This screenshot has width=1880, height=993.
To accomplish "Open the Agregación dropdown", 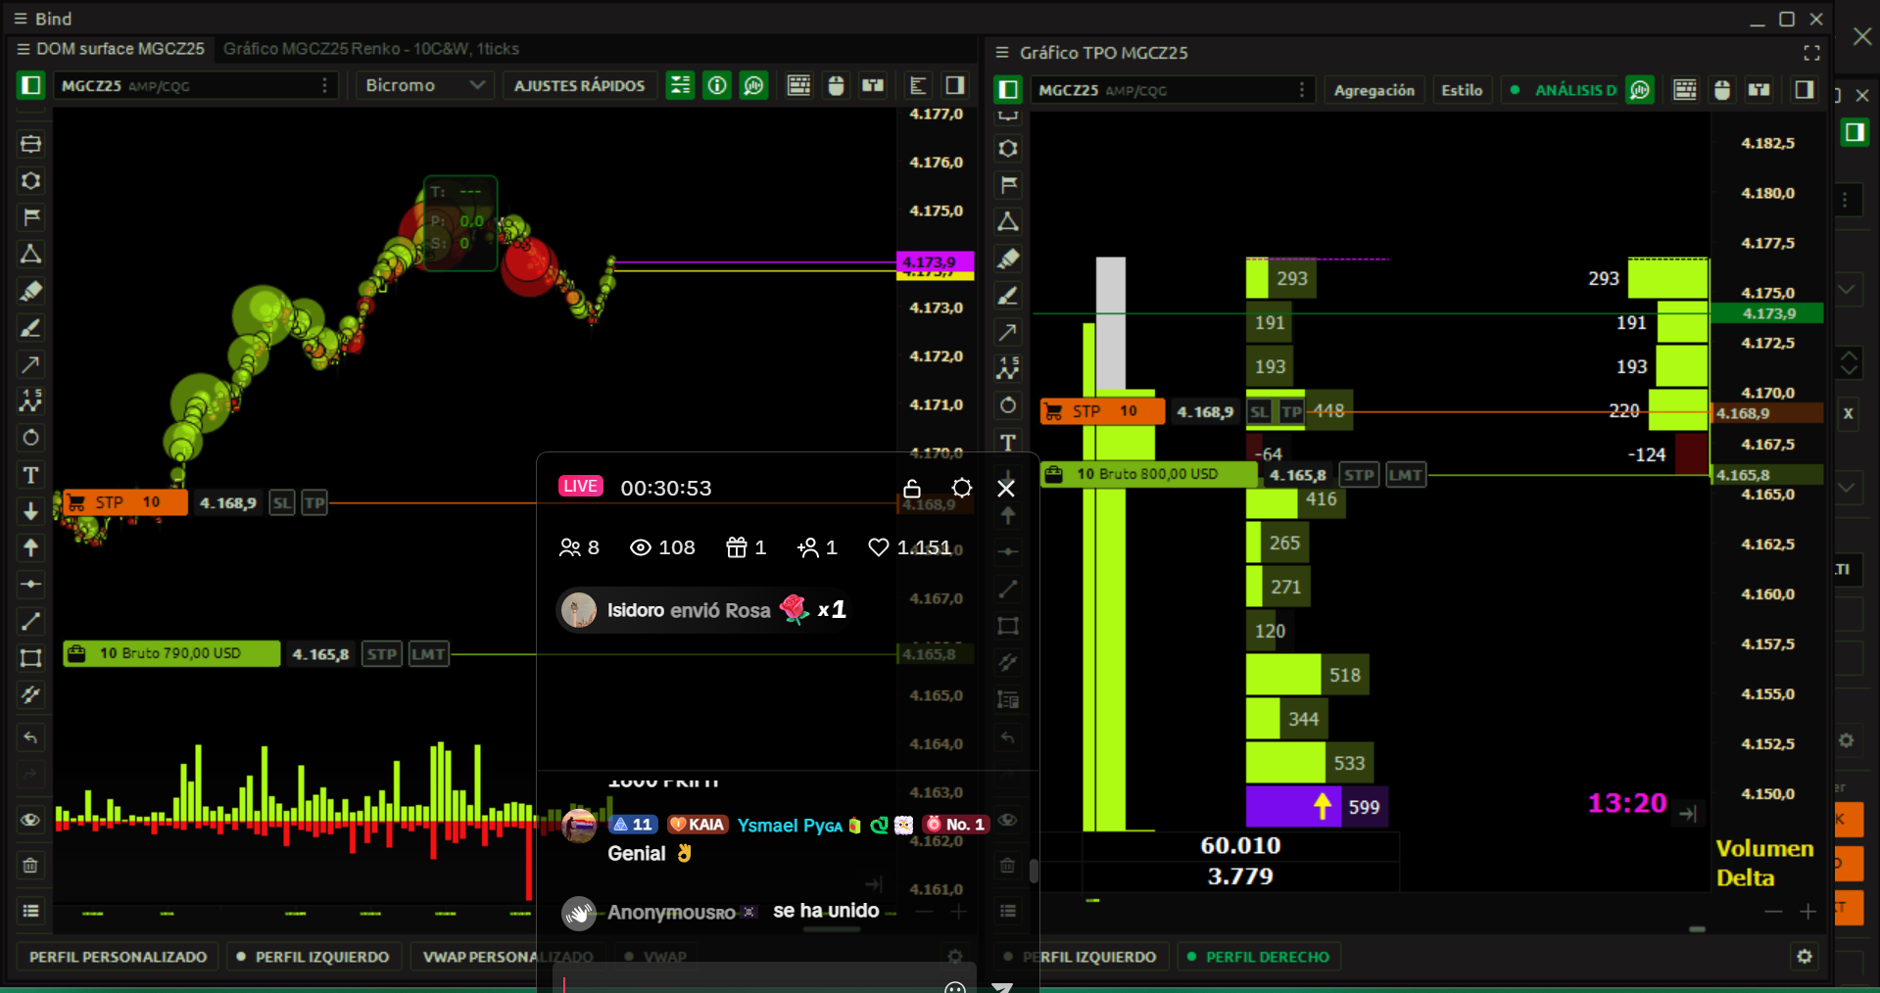I will click(x=1374, y=90).
